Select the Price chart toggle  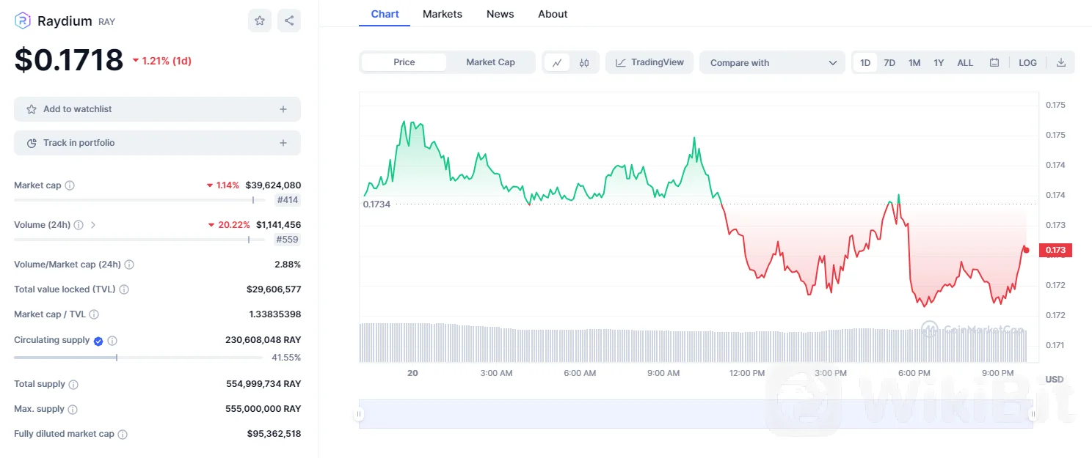(404, 62)
